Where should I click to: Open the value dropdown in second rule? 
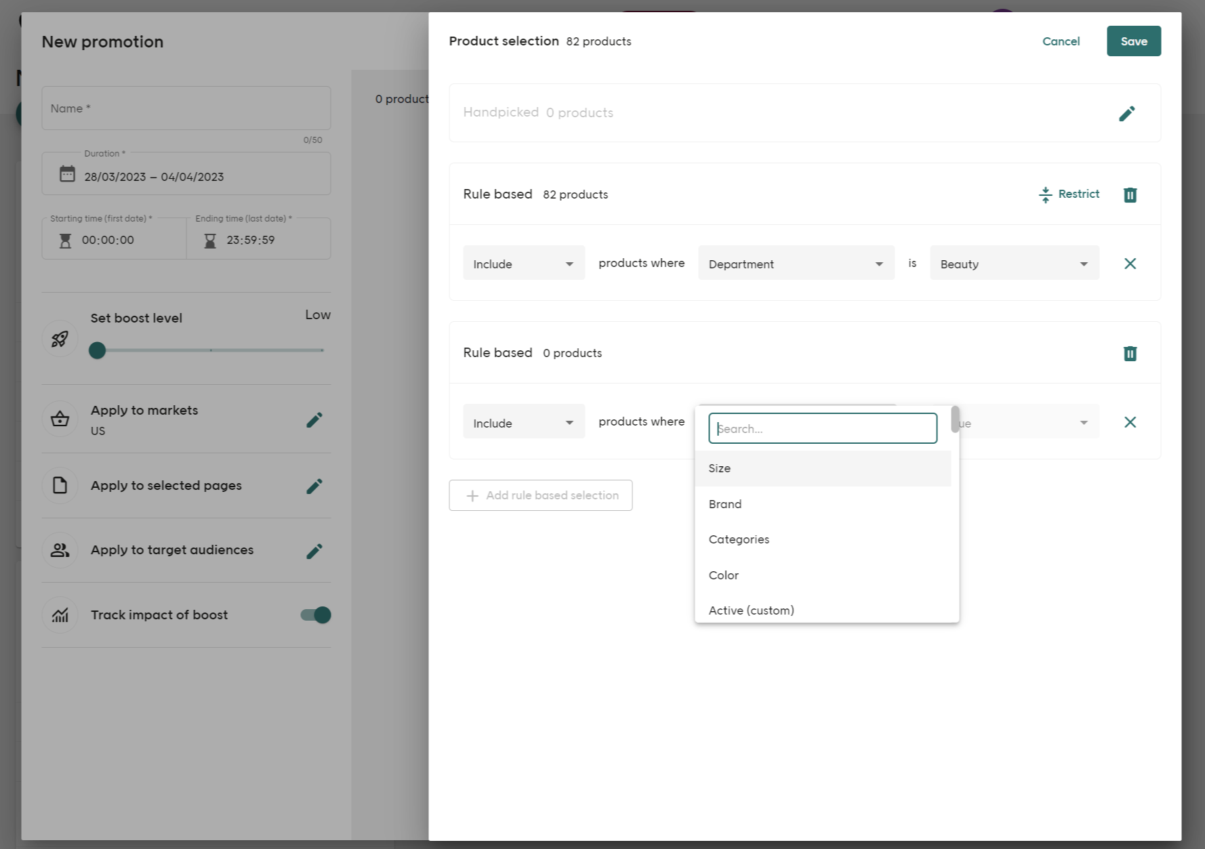pyautogui.click(x=1029, y=421)
